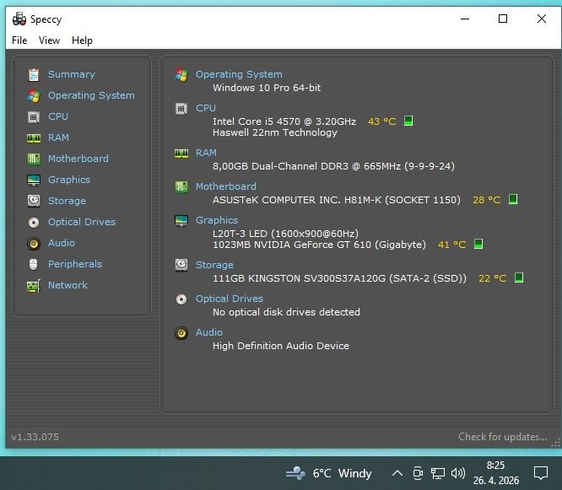Click the Network card icon in sidebar

(34, 286)
